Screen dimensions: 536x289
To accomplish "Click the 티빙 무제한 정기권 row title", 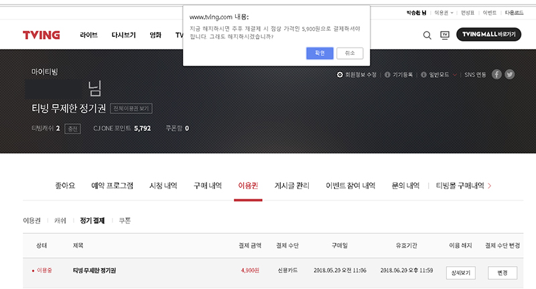I will [94, 270].
